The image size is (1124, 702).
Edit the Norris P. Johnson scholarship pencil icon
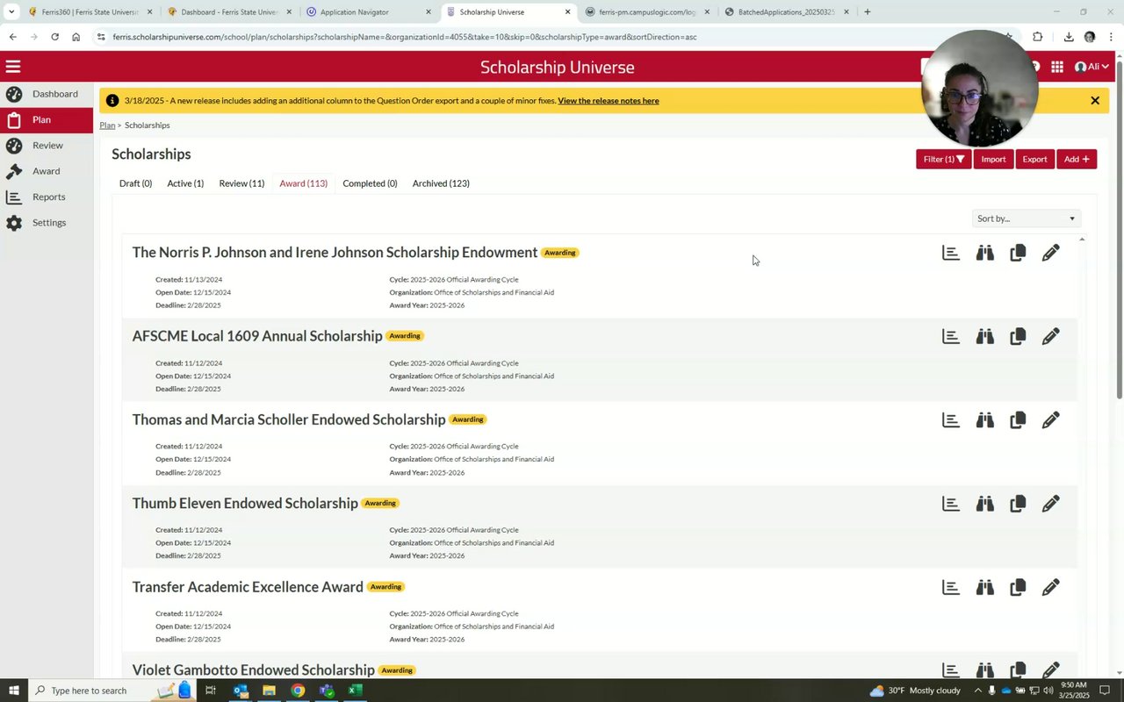click(1050, 253)
